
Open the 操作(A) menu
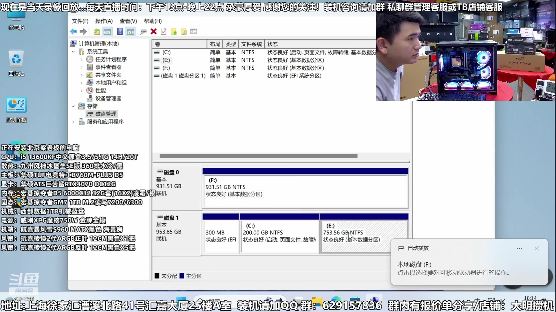click(x=104, y=21)
